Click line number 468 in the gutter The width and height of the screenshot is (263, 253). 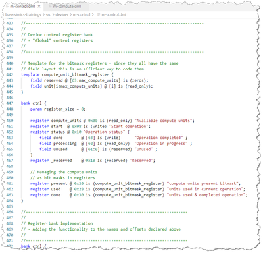point(10,223)
